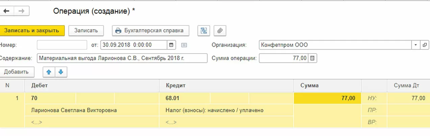Click the back navigation arrow
This screenshot has width=430, height=136.
(x=6, y=11)
